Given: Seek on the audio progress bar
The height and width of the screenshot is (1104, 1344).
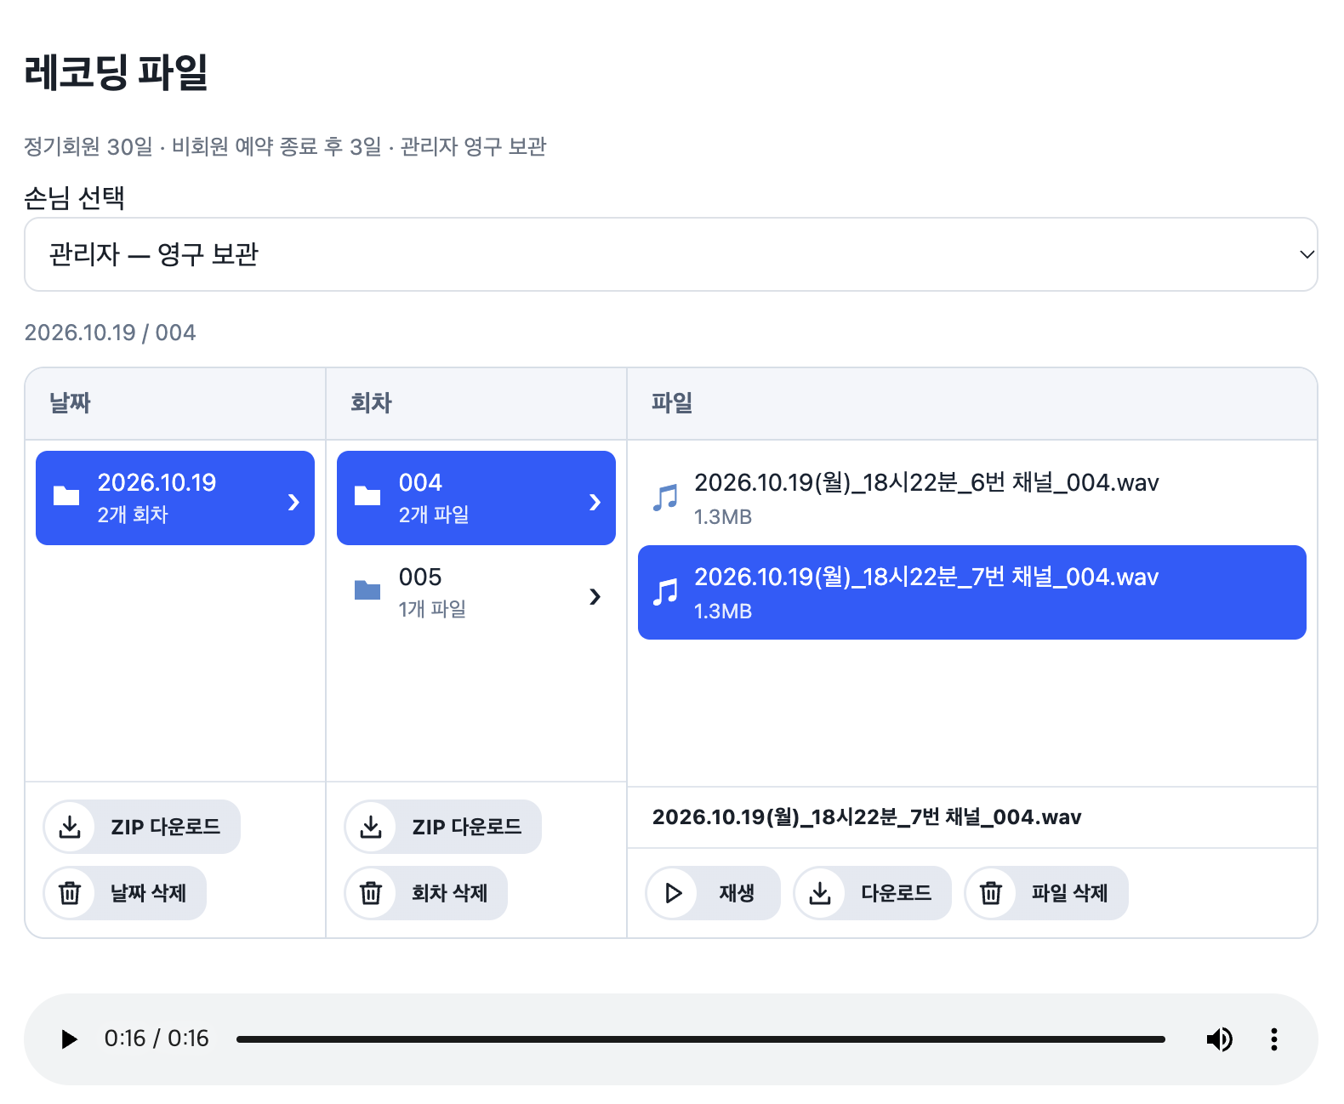Looking at the screenshot, I should point(701,1039).
